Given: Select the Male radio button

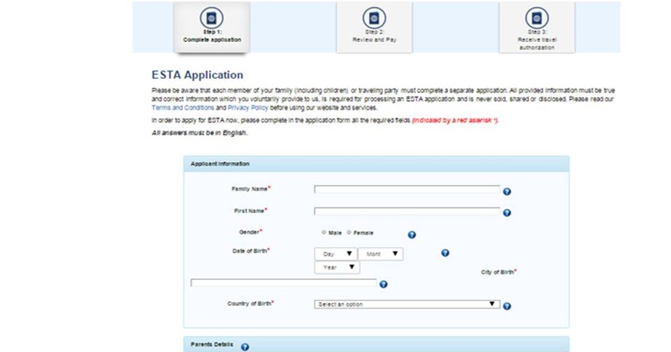Looking at the screenshot, I should click(x=324, y=233).
